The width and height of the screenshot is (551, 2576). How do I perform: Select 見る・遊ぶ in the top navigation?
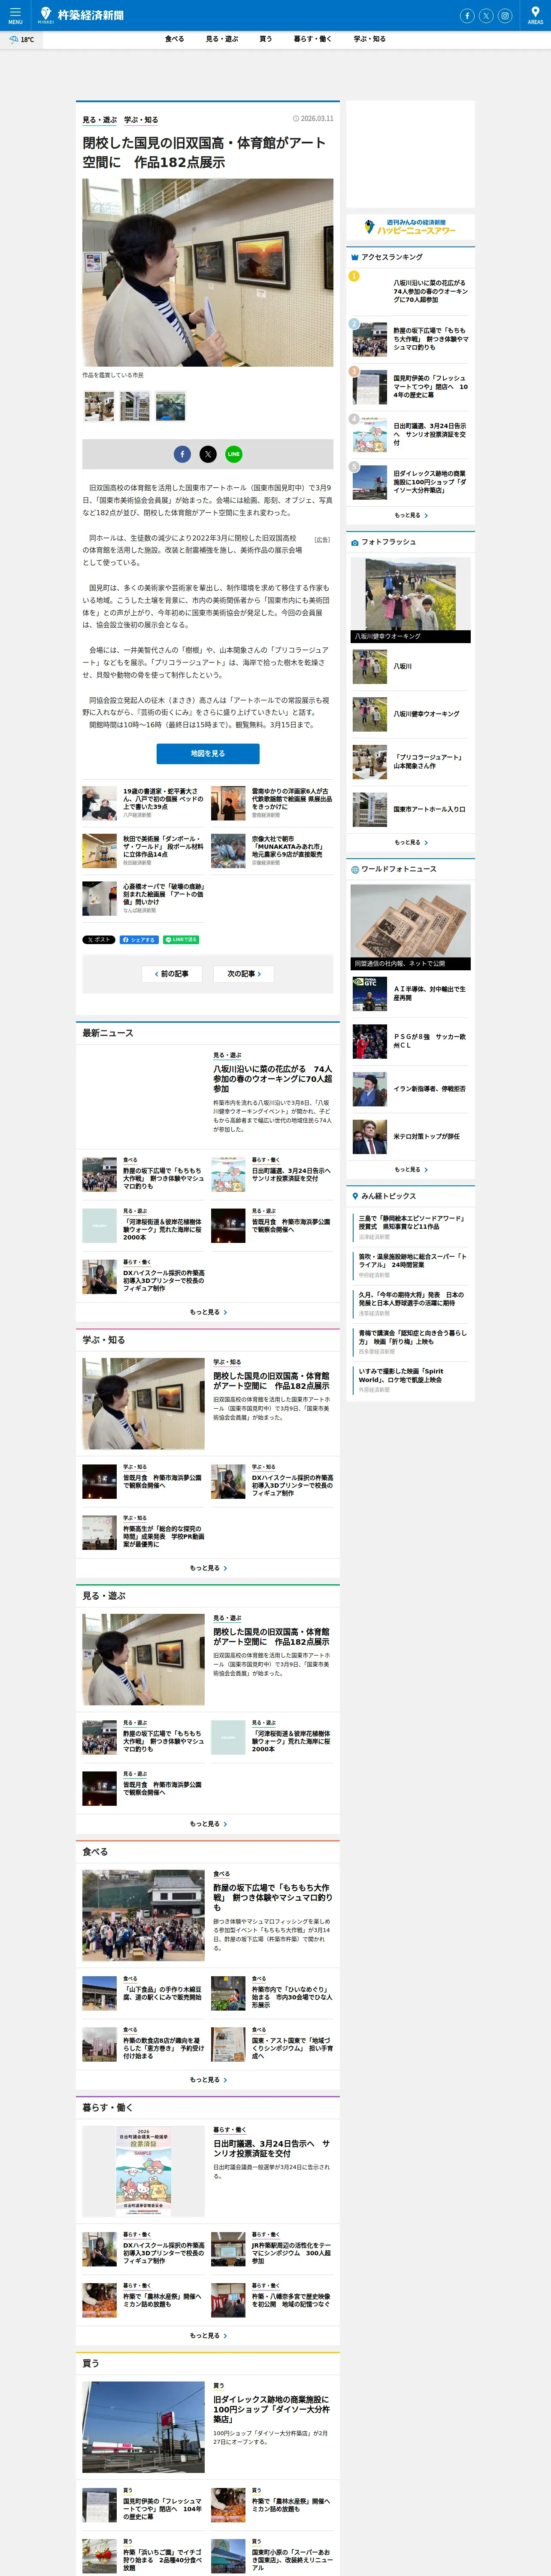tap(222, 39)
